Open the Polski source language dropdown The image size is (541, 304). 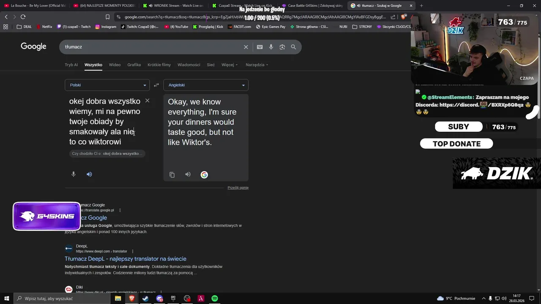[x=107, y=85]
